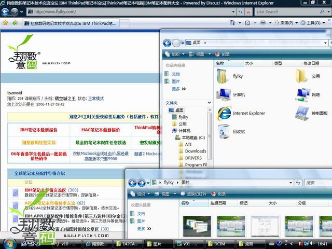
Task: Switch to DCIM taskbar button
Action: point(219,244)
